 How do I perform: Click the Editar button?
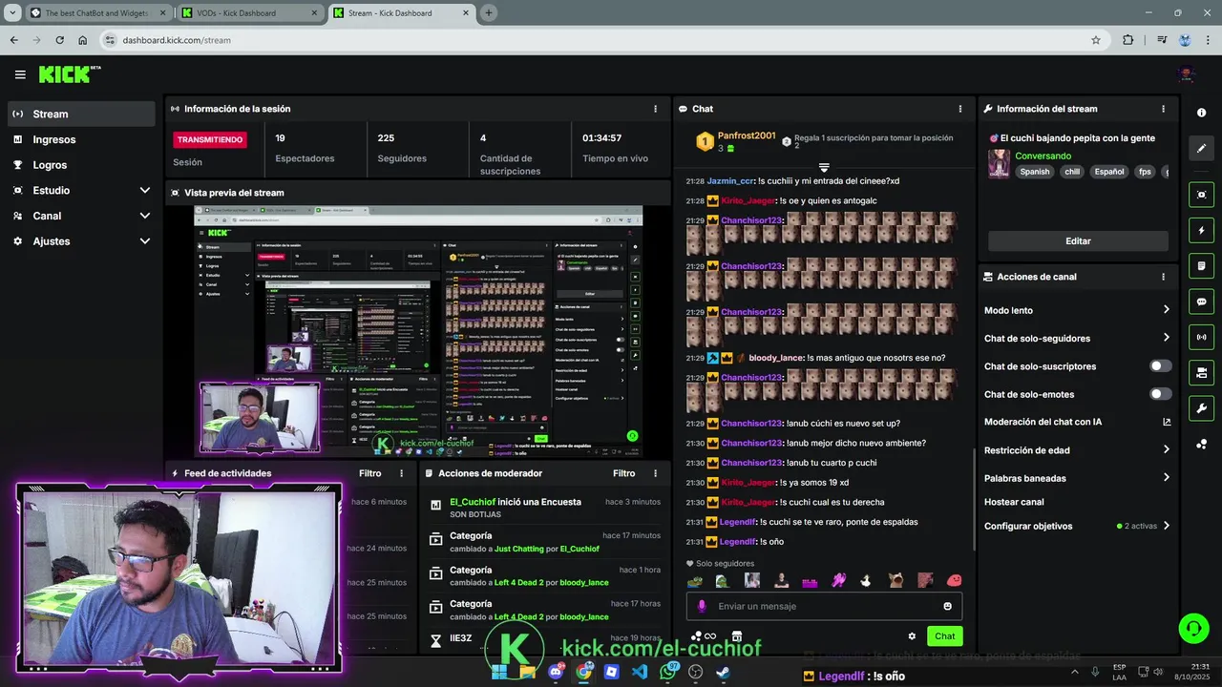pyautogui.click(x=1078, y=241)
